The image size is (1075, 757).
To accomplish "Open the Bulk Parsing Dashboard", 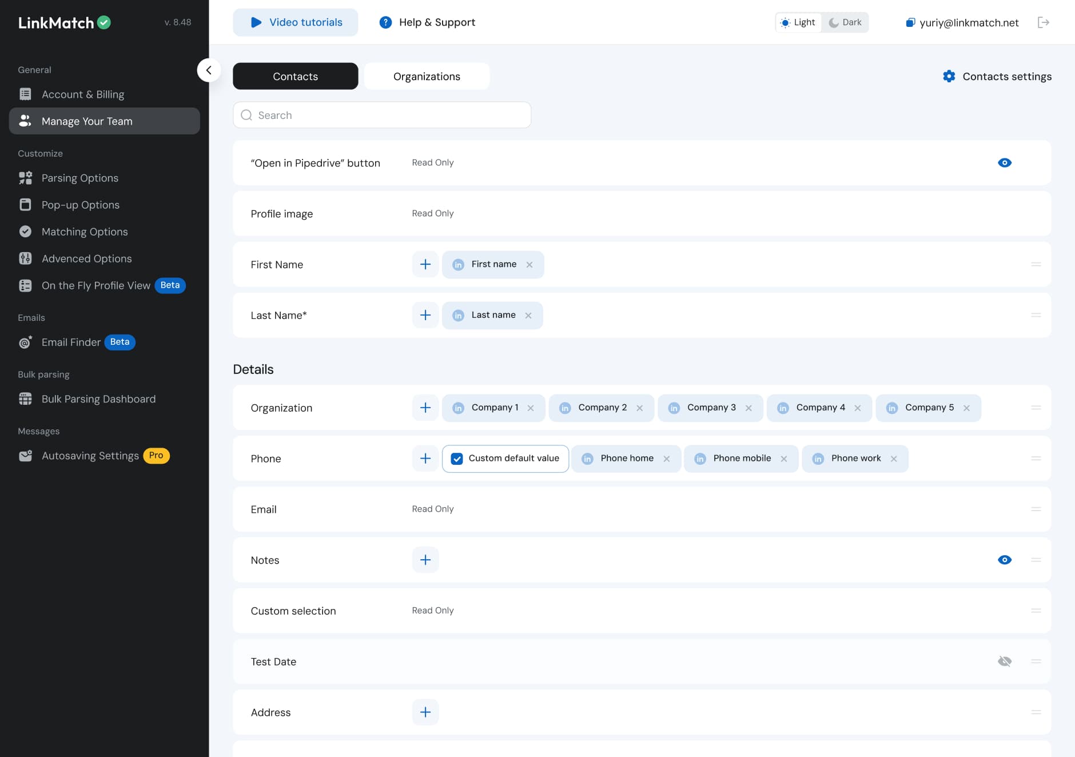I will point(98,399).
